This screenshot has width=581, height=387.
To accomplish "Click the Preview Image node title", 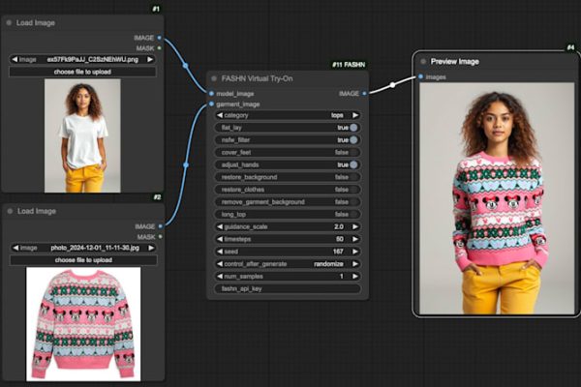I will (455, 62).
